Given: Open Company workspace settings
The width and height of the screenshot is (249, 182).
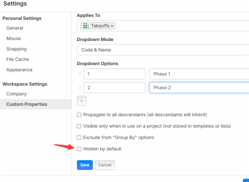Looking at the screenshot, I should (17, 94).
